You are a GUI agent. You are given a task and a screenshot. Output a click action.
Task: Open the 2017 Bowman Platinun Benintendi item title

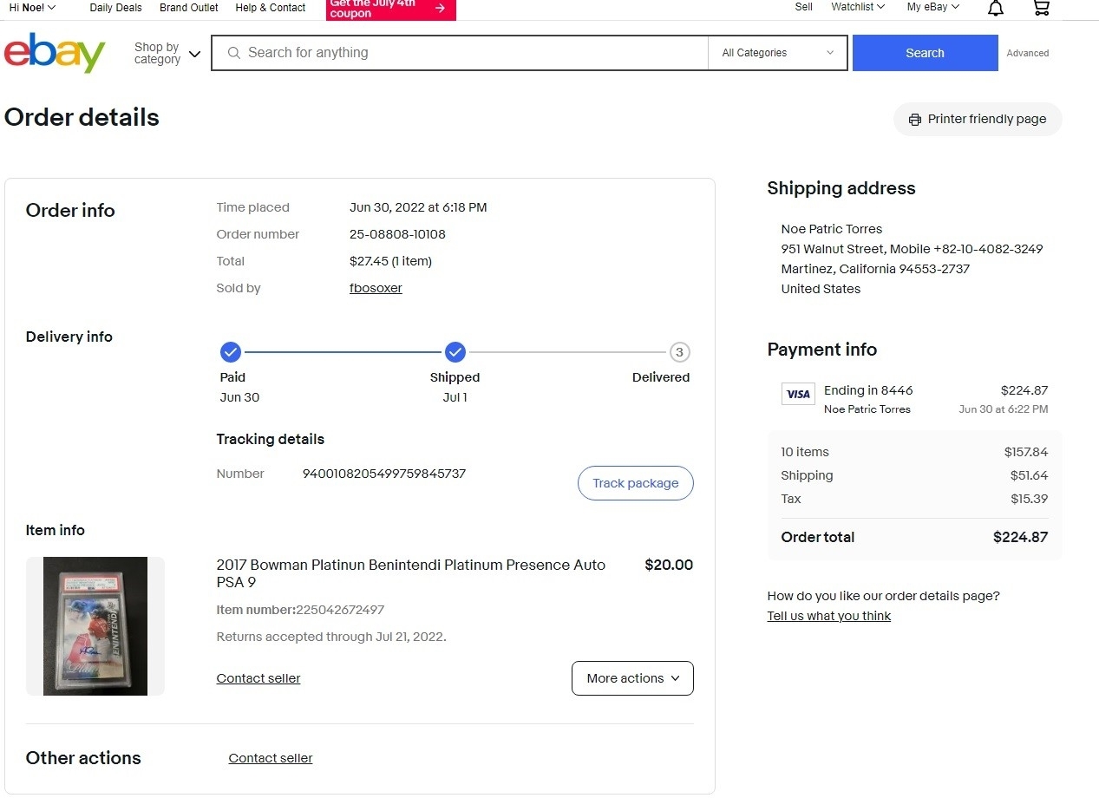(x=411, y=573)
